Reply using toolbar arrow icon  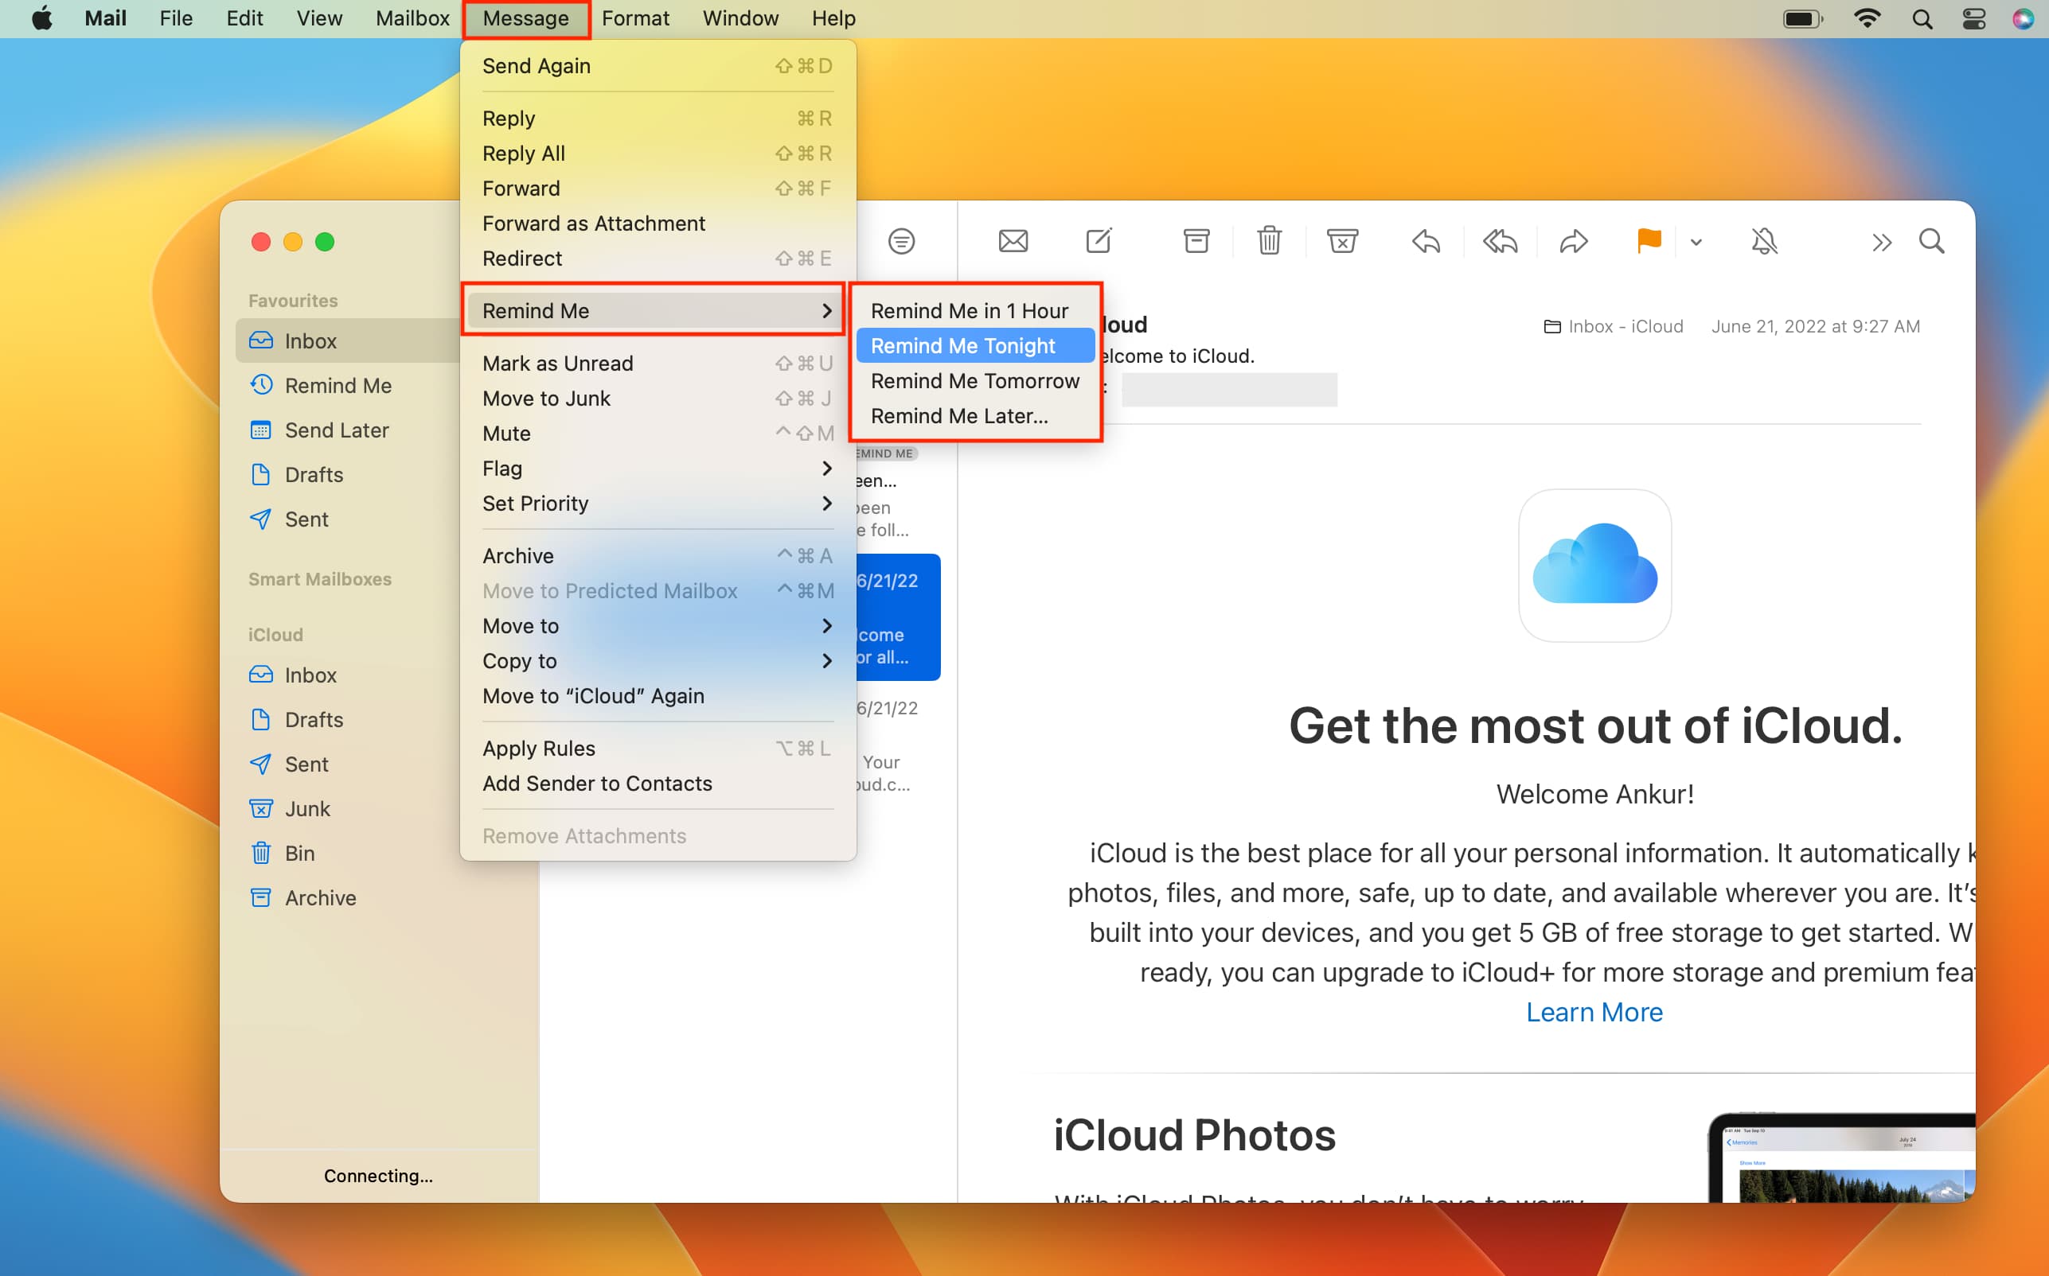click(1425, 242)
